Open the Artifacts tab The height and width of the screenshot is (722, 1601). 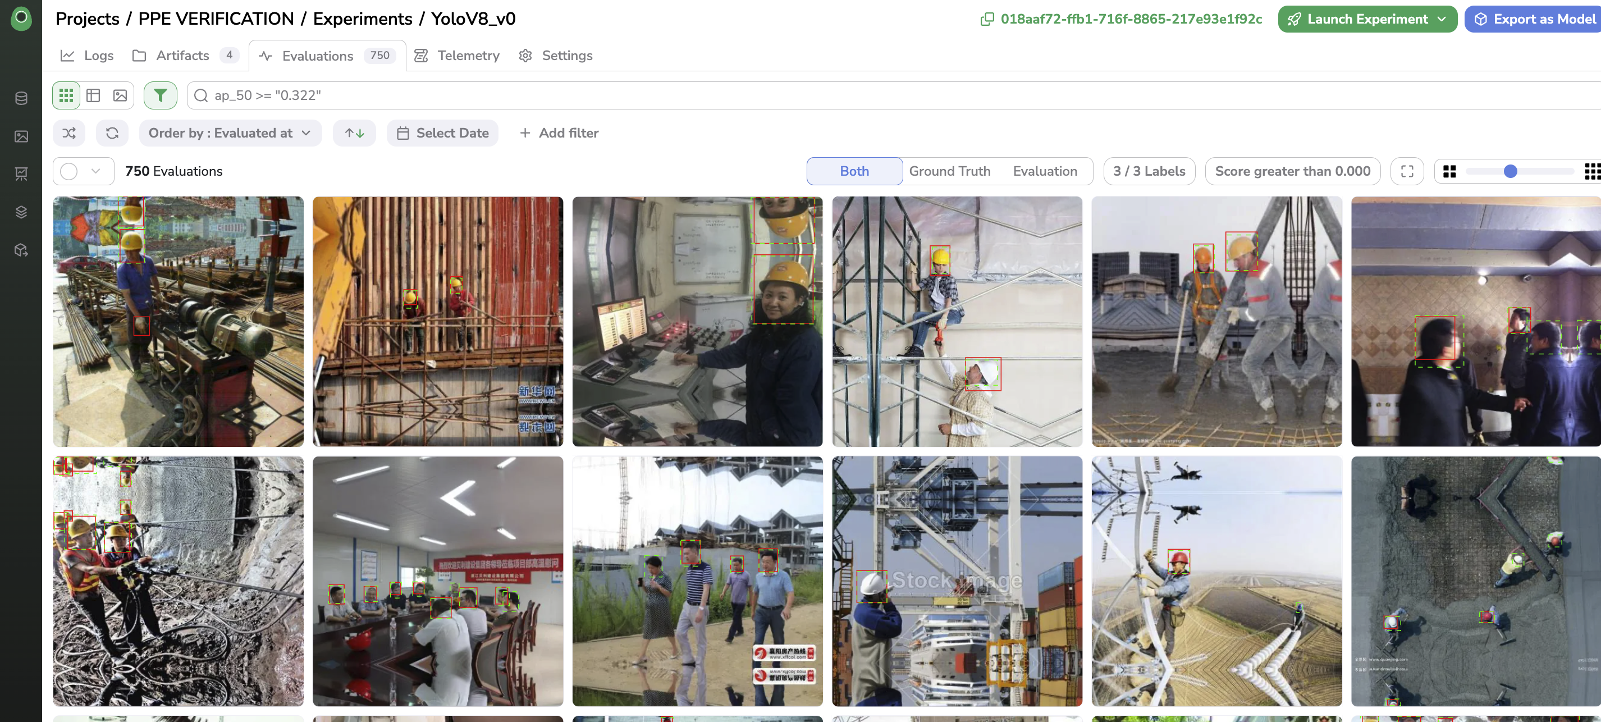[185, 56]
